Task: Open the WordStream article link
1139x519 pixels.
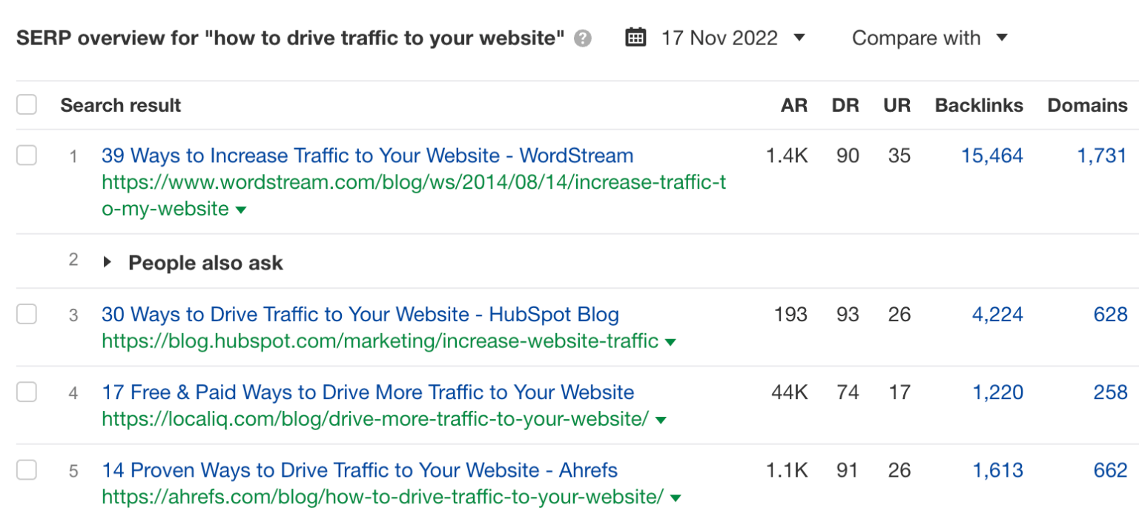Action: click(x=367, y=155)
